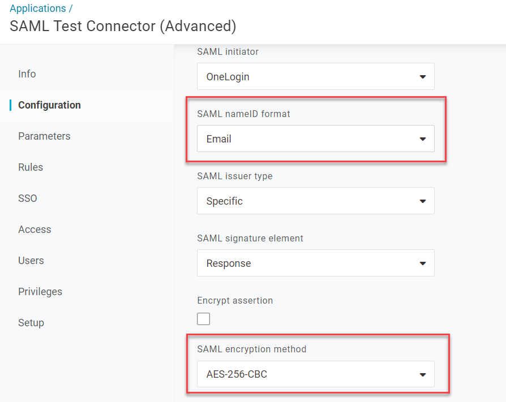This screenshot has height=402, width=506.
Task: Change signature element from Response
Action: pyautogui.click(x=315, y=263)
